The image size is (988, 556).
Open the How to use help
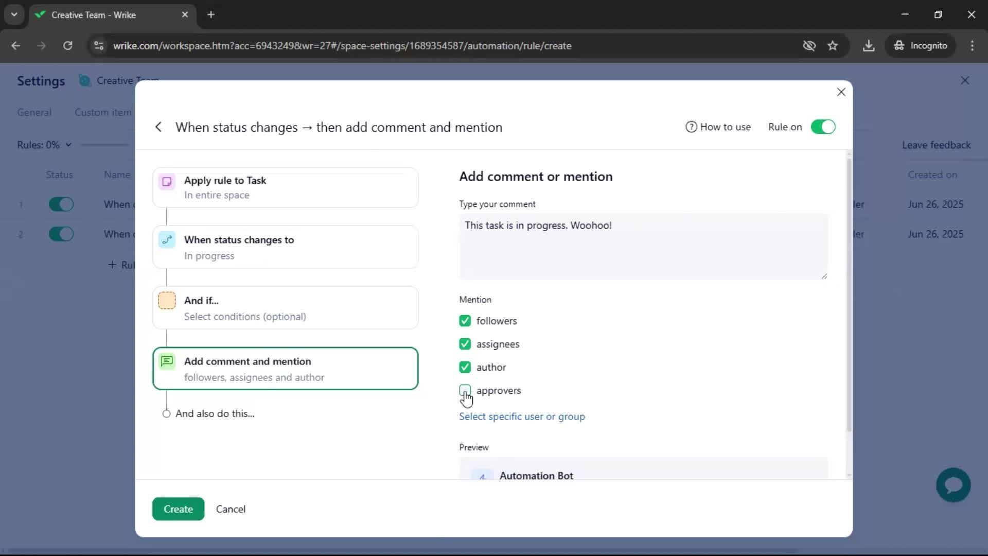point(718,127)
